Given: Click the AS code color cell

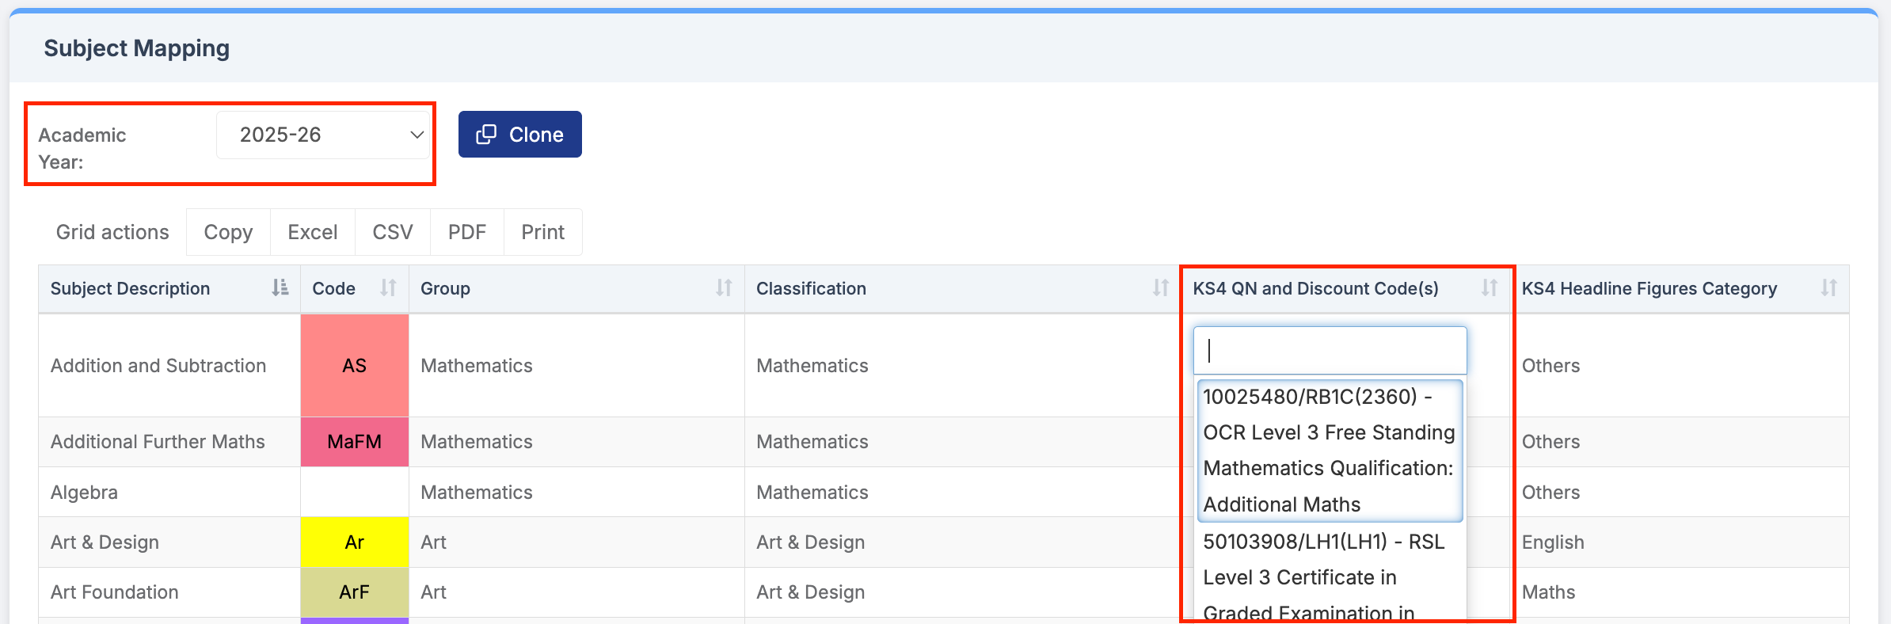Looking at the screenshot, I should (x=355, y=366).
